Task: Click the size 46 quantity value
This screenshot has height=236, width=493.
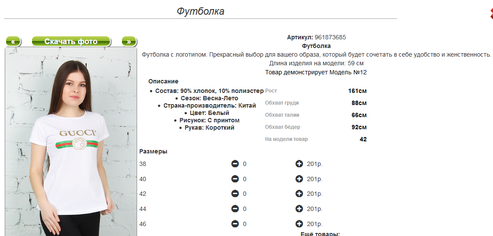Action: point(245,224)
